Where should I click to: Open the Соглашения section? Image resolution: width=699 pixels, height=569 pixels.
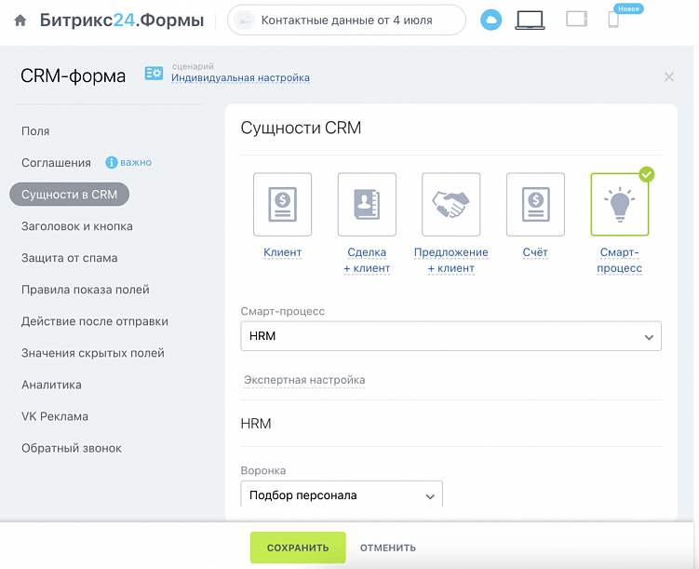click(x=56, y=163)
